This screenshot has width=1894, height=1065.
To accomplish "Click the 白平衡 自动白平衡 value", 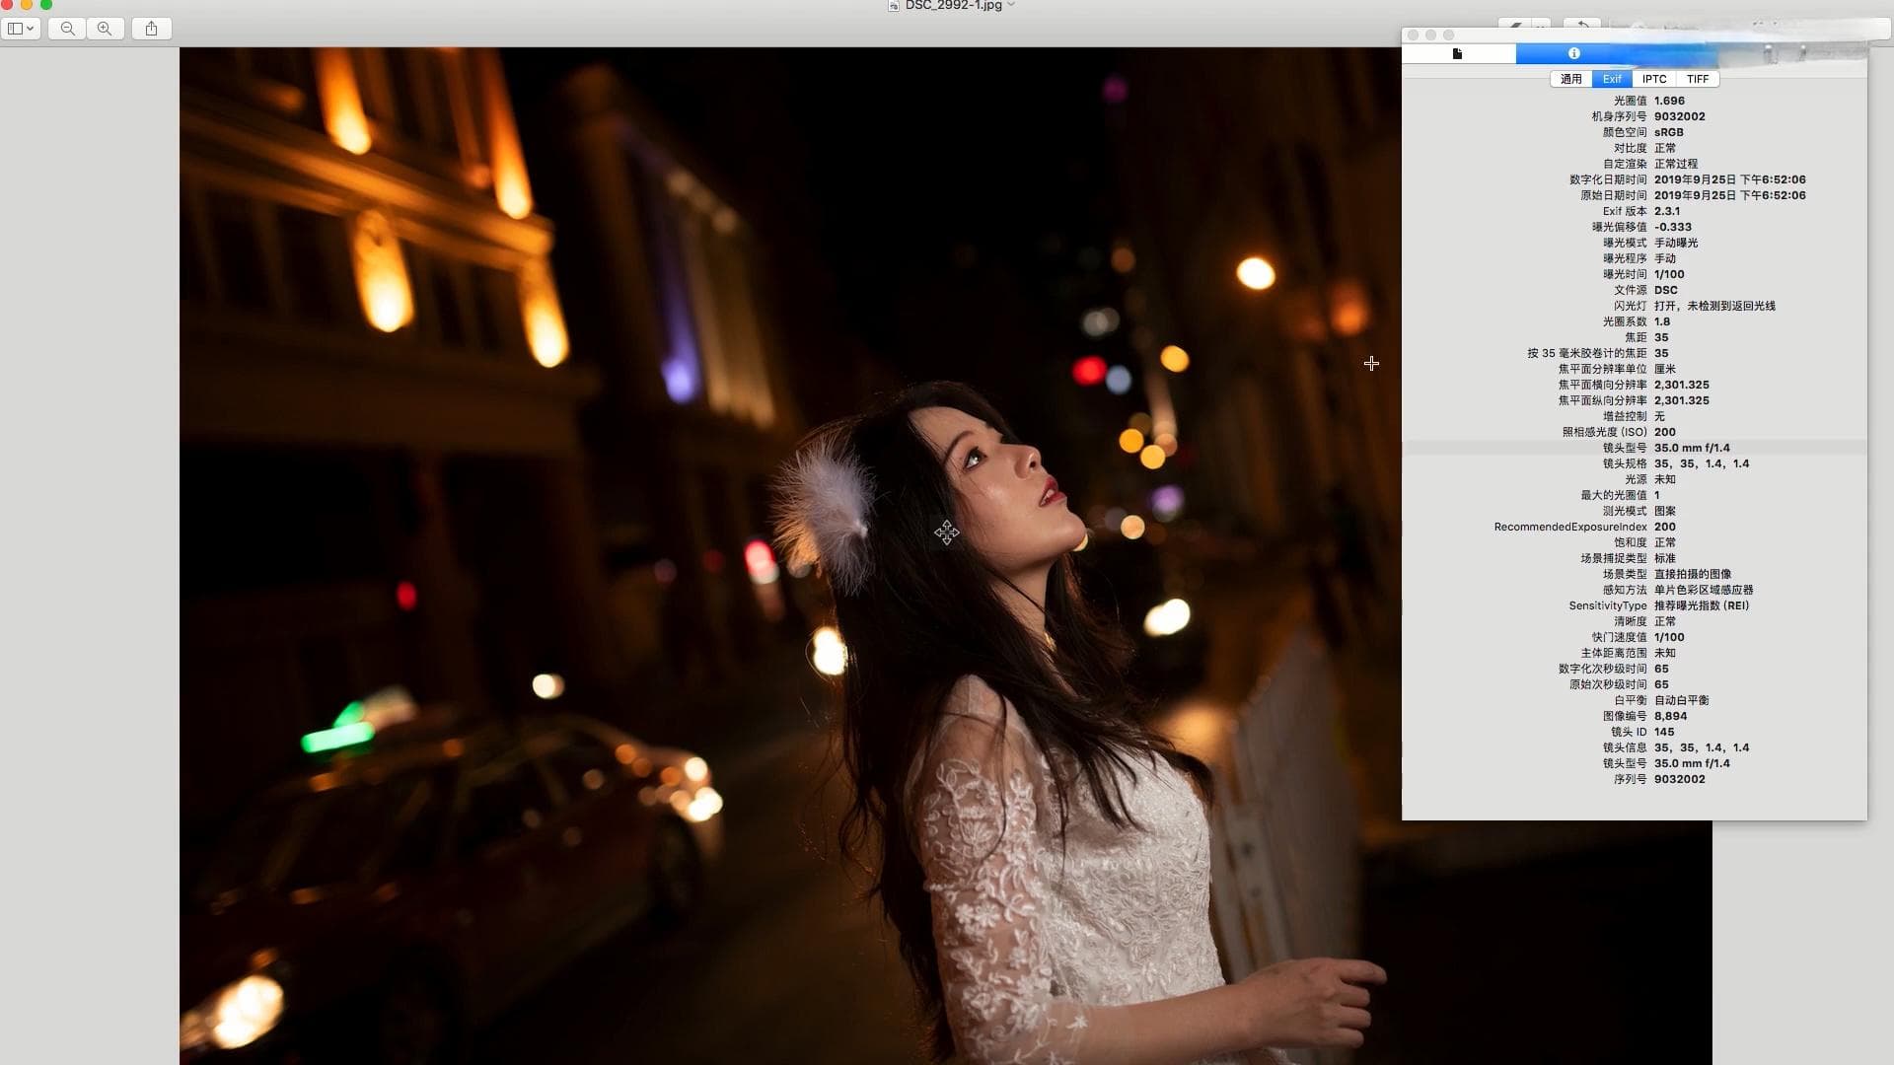I will pyautogui.click(x=1681, y=700).
